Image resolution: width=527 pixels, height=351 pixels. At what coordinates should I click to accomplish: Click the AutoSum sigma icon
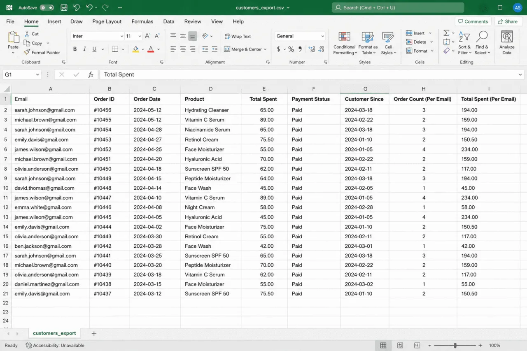[446, 33]
